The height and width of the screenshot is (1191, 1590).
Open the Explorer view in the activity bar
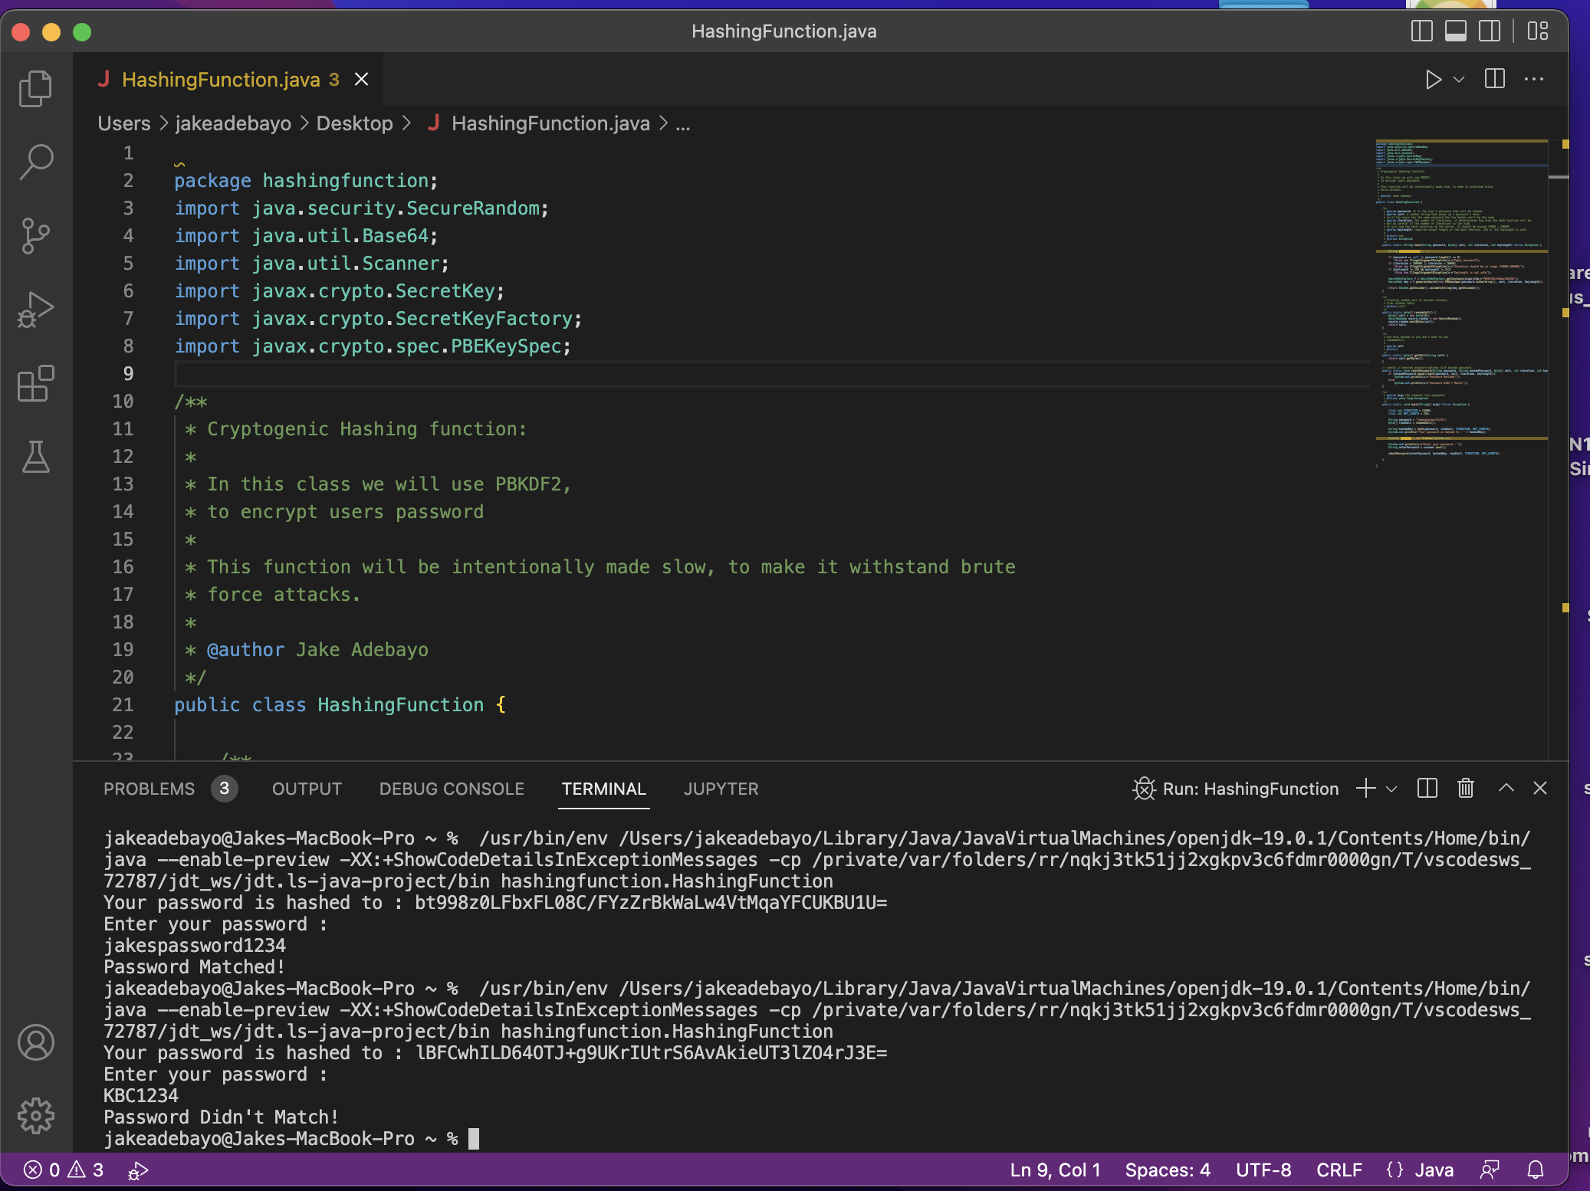click(x=36, y=88)
